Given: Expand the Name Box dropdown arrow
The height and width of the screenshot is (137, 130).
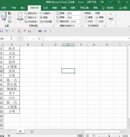Looking at the screenshot, I should pyautogui.click(x=16, y=38).
